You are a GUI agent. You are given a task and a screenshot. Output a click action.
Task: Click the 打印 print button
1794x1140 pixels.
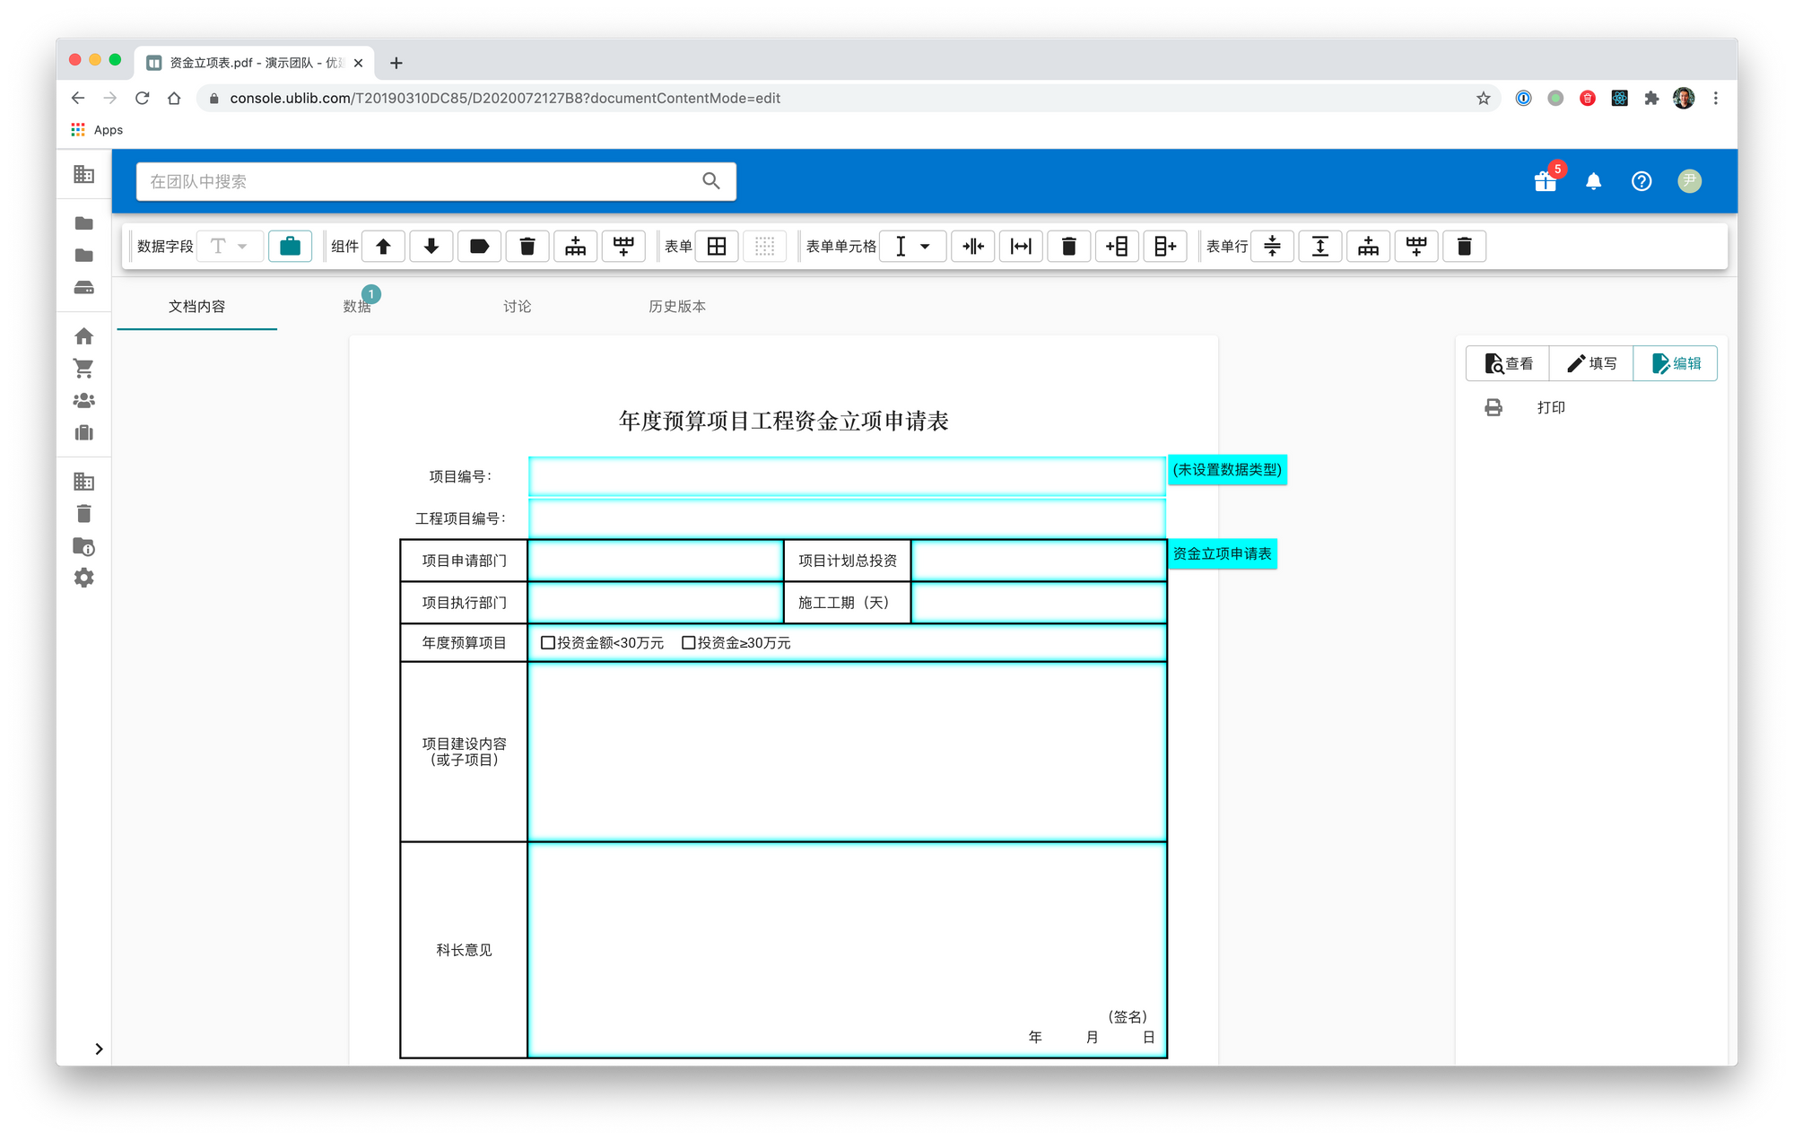click(x=1550, y=407)
